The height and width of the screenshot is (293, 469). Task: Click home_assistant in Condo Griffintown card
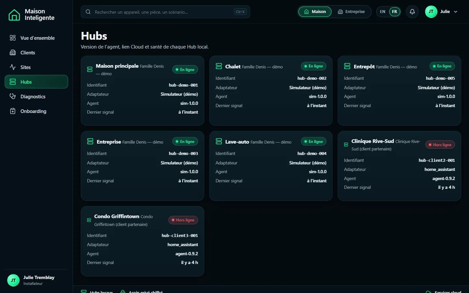(183, 244)
